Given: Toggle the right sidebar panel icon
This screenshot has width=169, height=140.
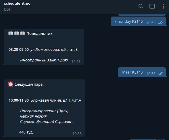Looking at the screenshot, I should point(152,6).
